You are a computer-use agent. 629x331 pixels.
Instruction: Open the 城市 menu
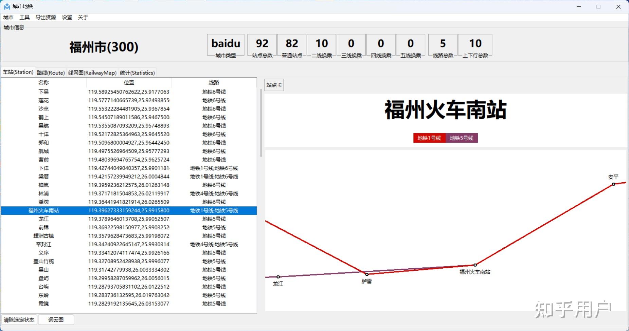[8, 17]
